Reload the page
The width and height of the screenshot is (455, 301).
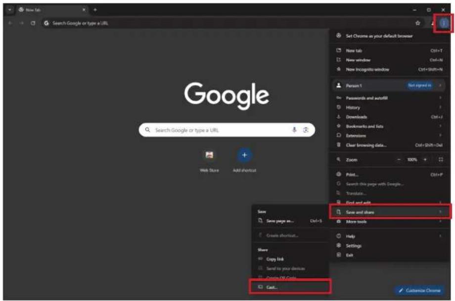33,23
